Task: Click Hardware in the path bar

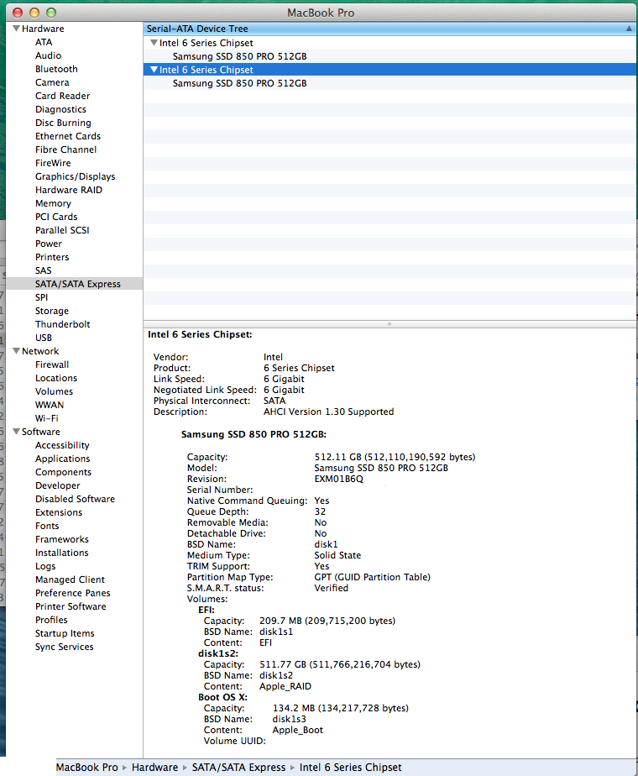Action: pyautogui.click(x=154, y=767)
